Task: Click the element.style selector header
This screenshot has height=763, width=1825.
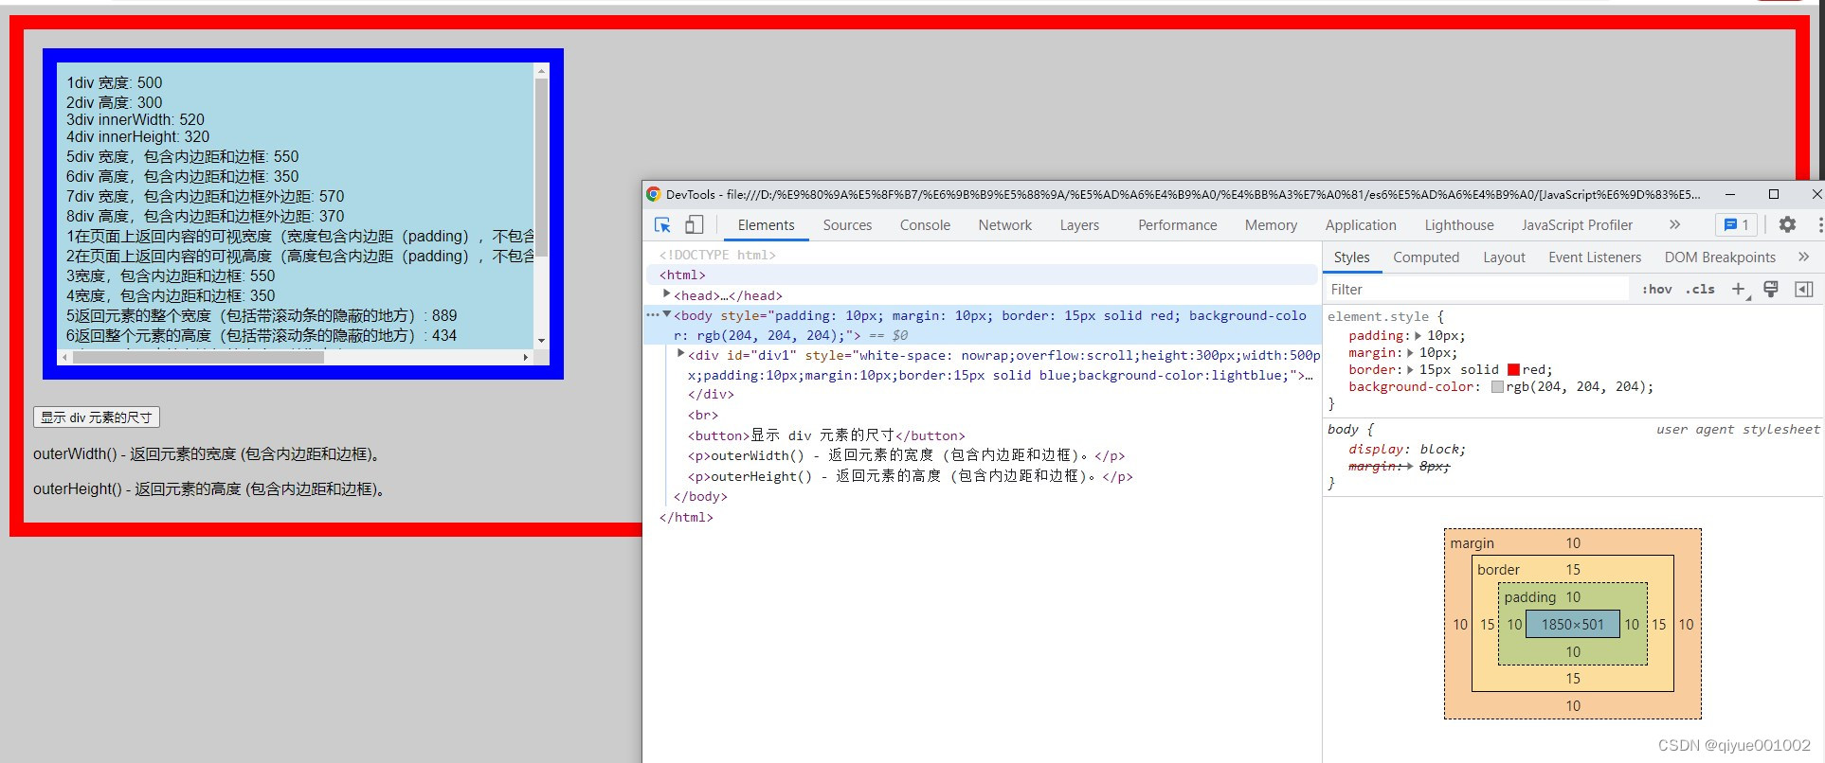Action: [1385, 316]
